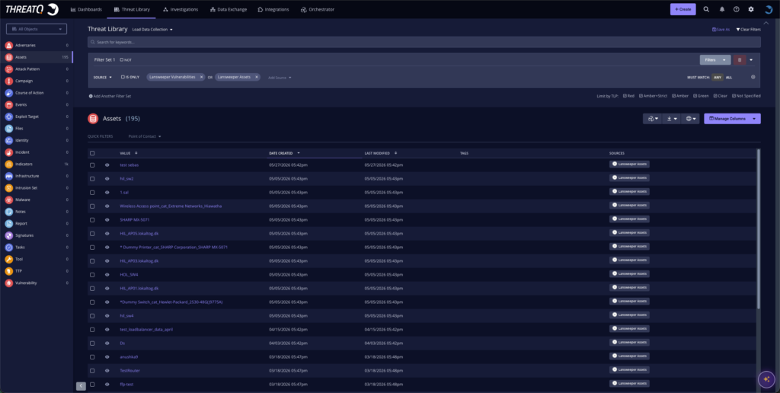Open the globe actions dropdown
This screenshot has width=780, height=393.
690,119
